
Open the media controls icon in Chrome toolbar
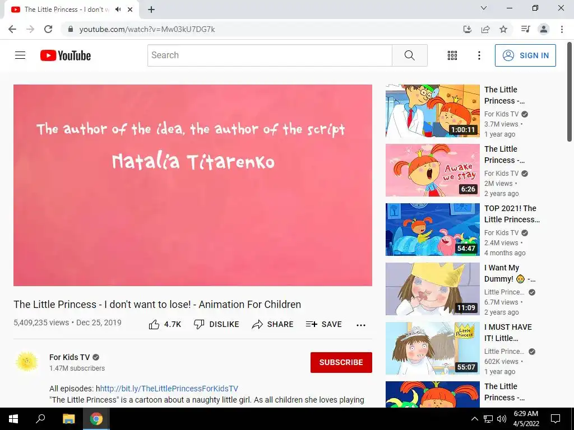coord(525,29)
